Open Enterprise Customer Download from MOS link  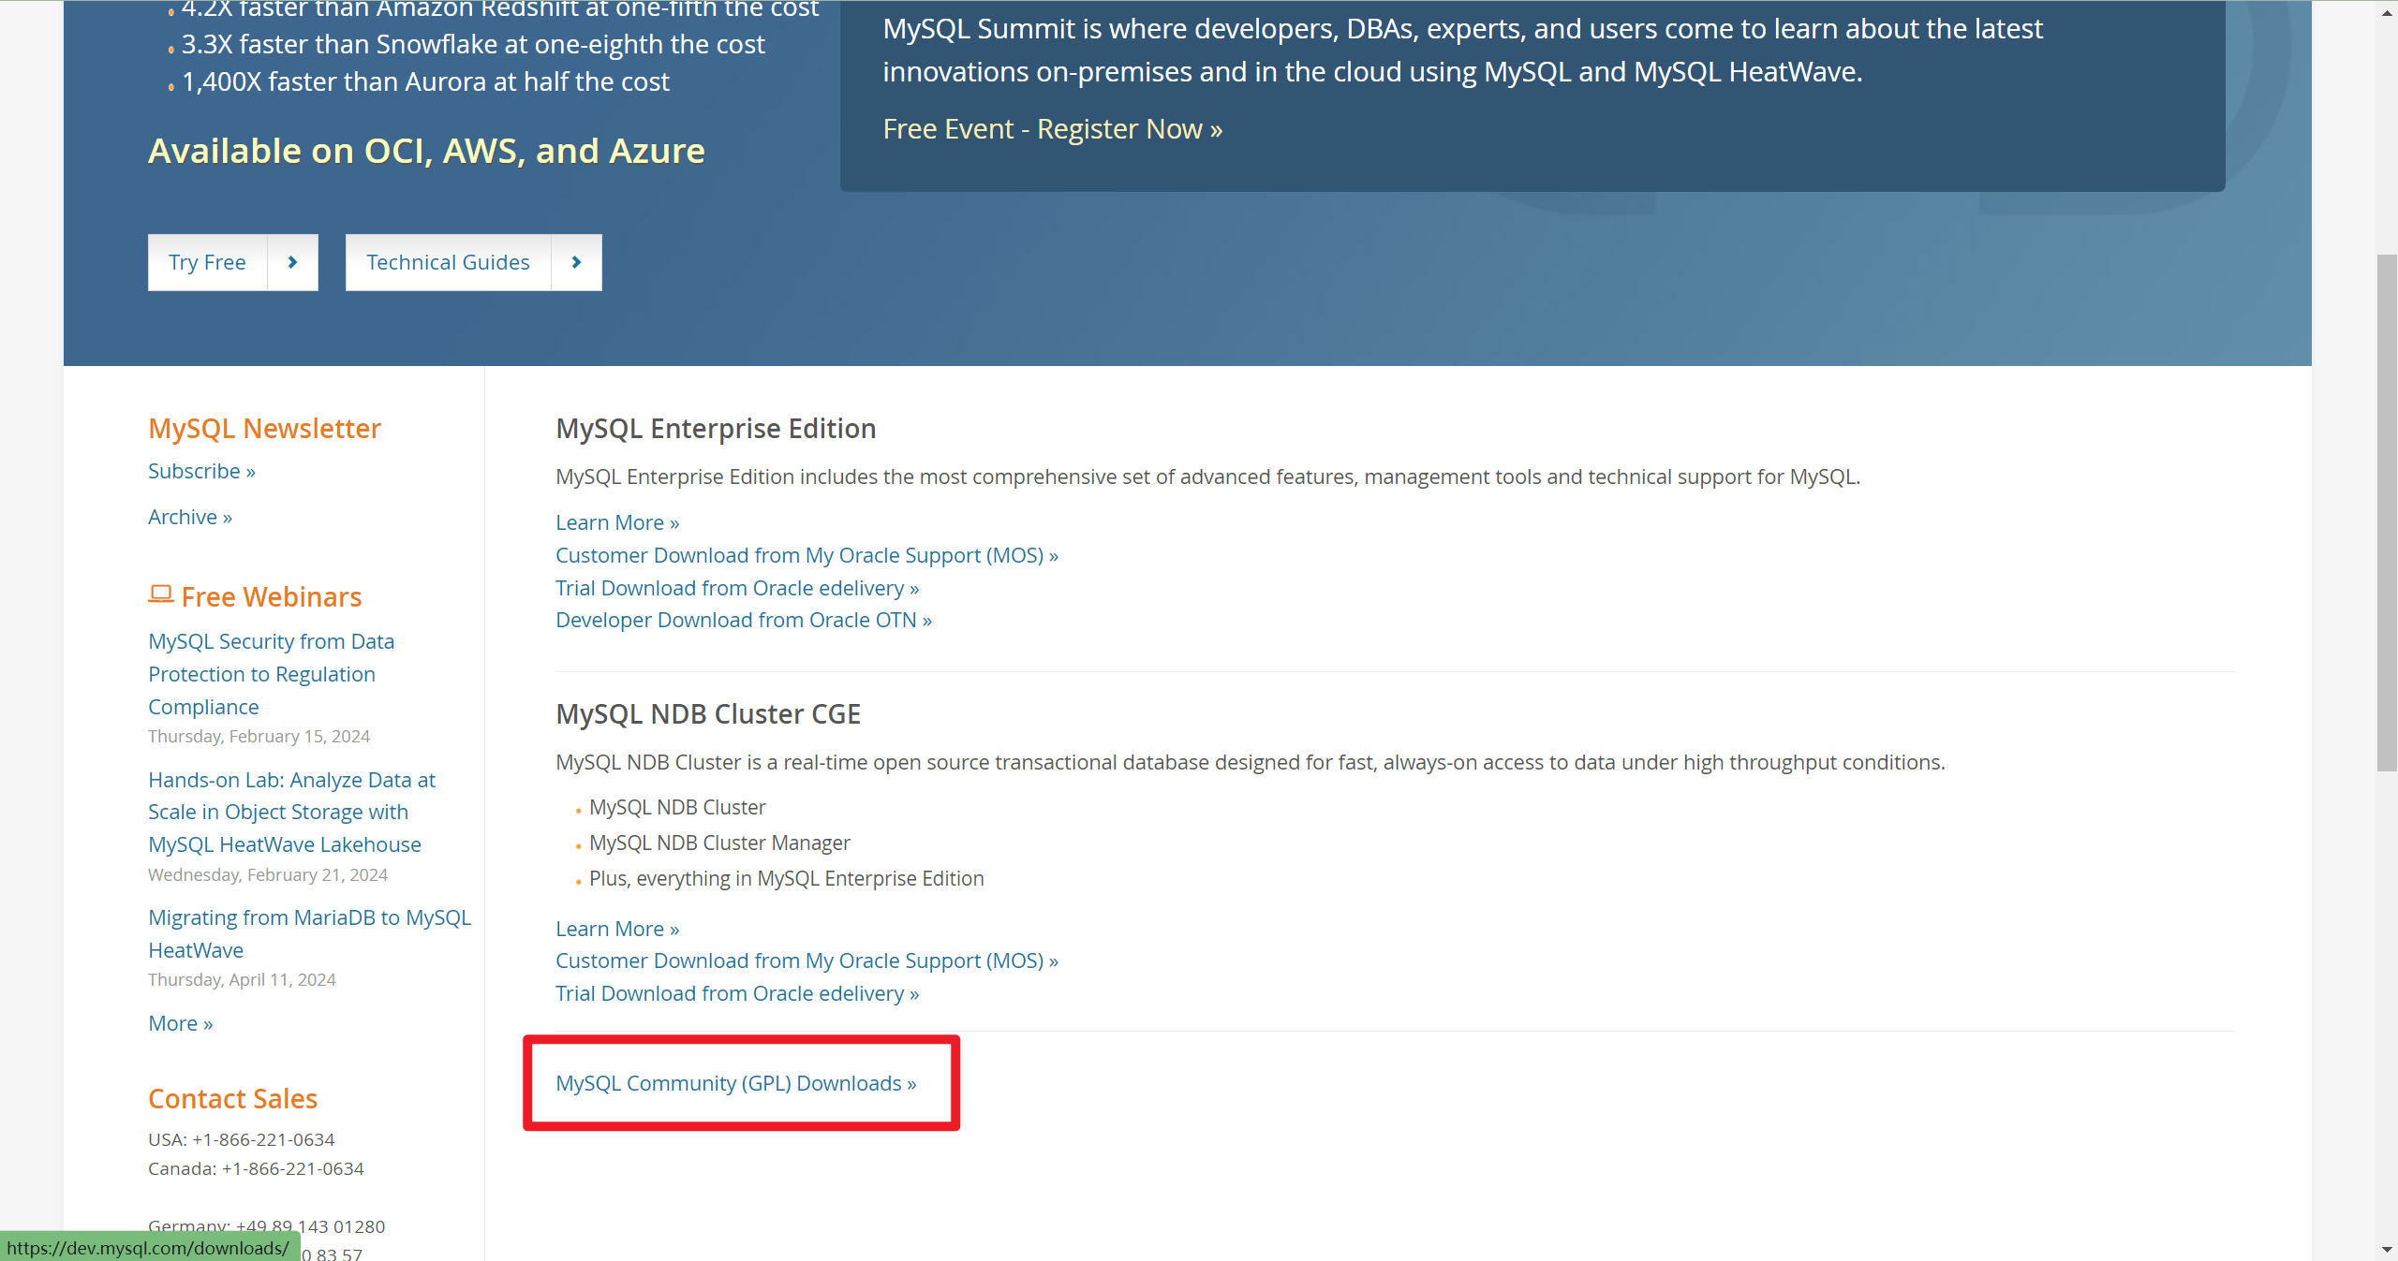pos(806,555)
